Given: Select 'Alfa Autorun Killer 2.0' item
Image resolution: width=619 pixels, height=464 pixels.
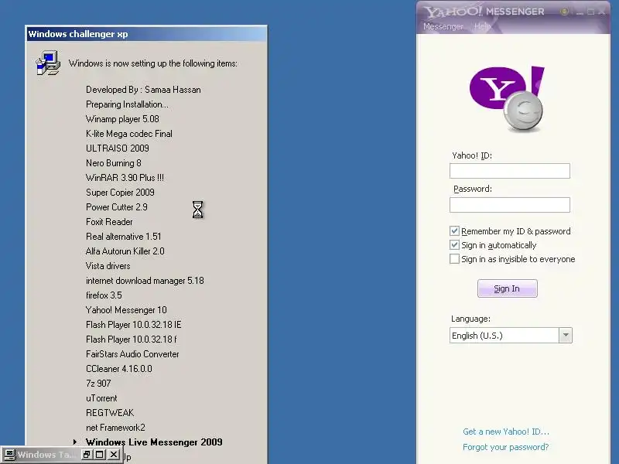Looking at the screenshot, I should [x=125, y=251].
